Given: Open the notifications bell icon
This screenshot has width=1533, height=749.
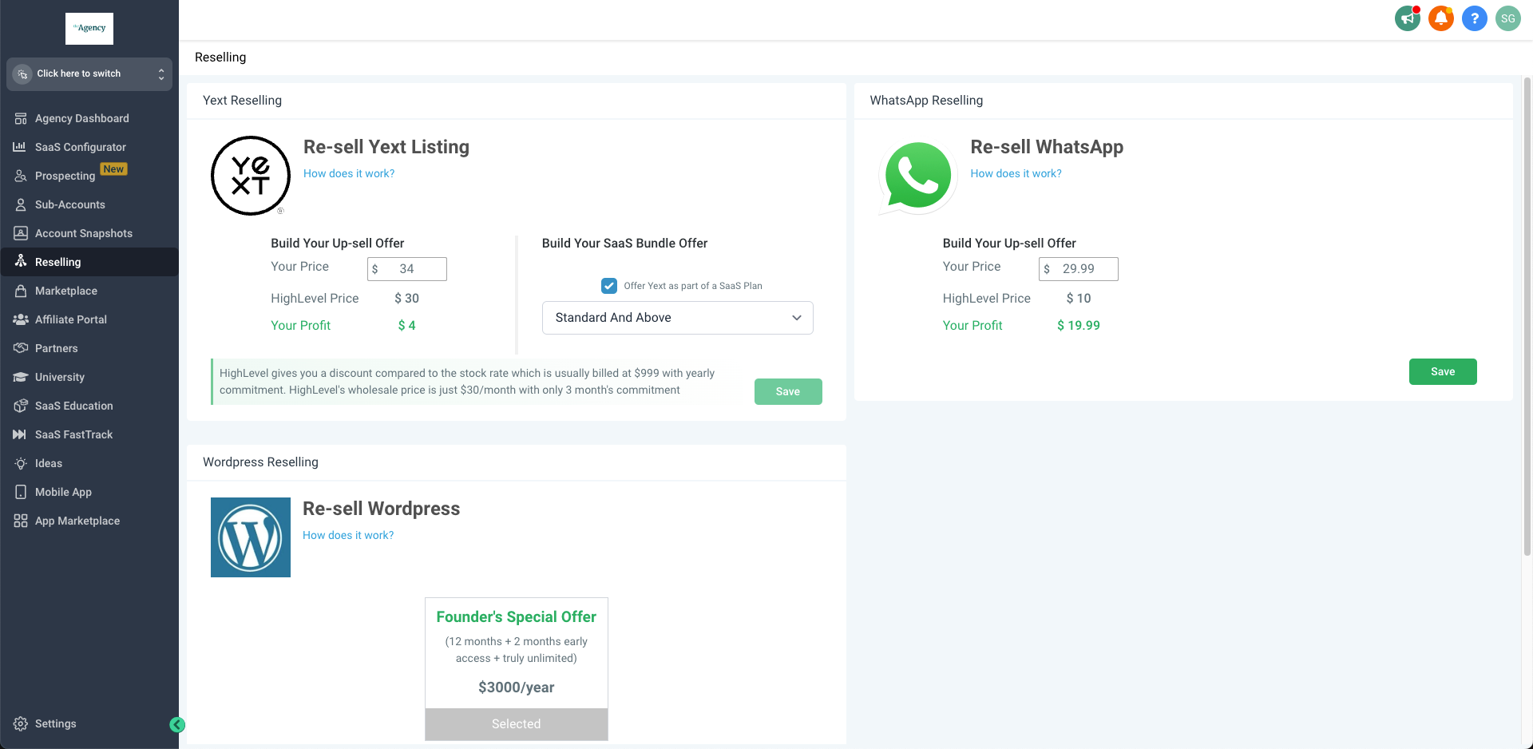Looking at the screenshot, I should pyautogui.click(x=1441, y=18).
